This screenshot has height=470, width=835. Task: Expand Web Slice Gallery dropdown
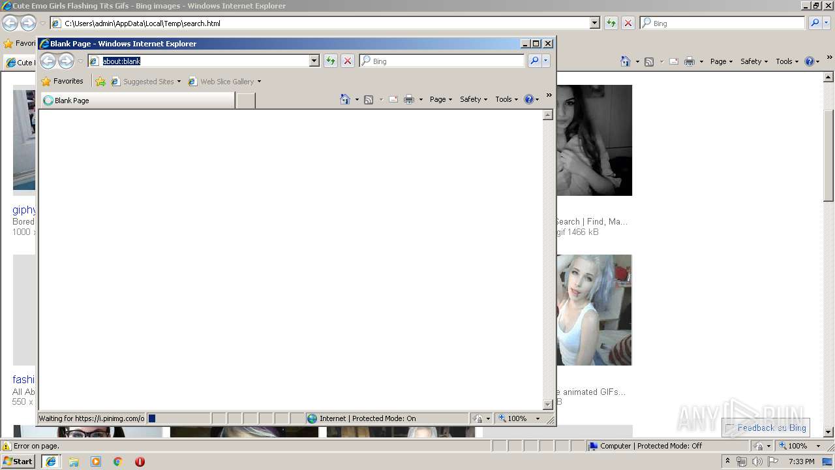coord(259,82)
